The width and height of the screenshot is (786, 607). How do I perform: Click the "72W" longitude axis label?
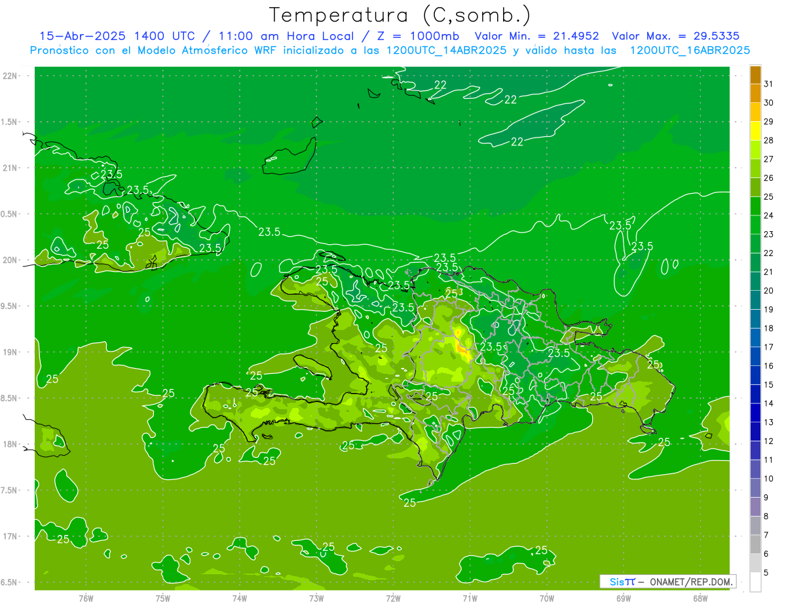pos(393,597)
